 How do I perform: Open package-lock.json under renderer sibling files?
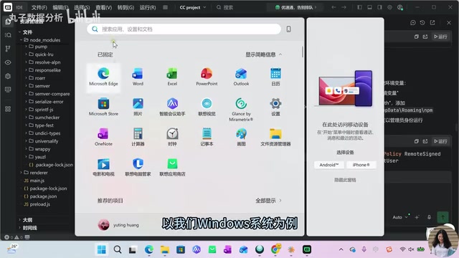pos(48,188)
